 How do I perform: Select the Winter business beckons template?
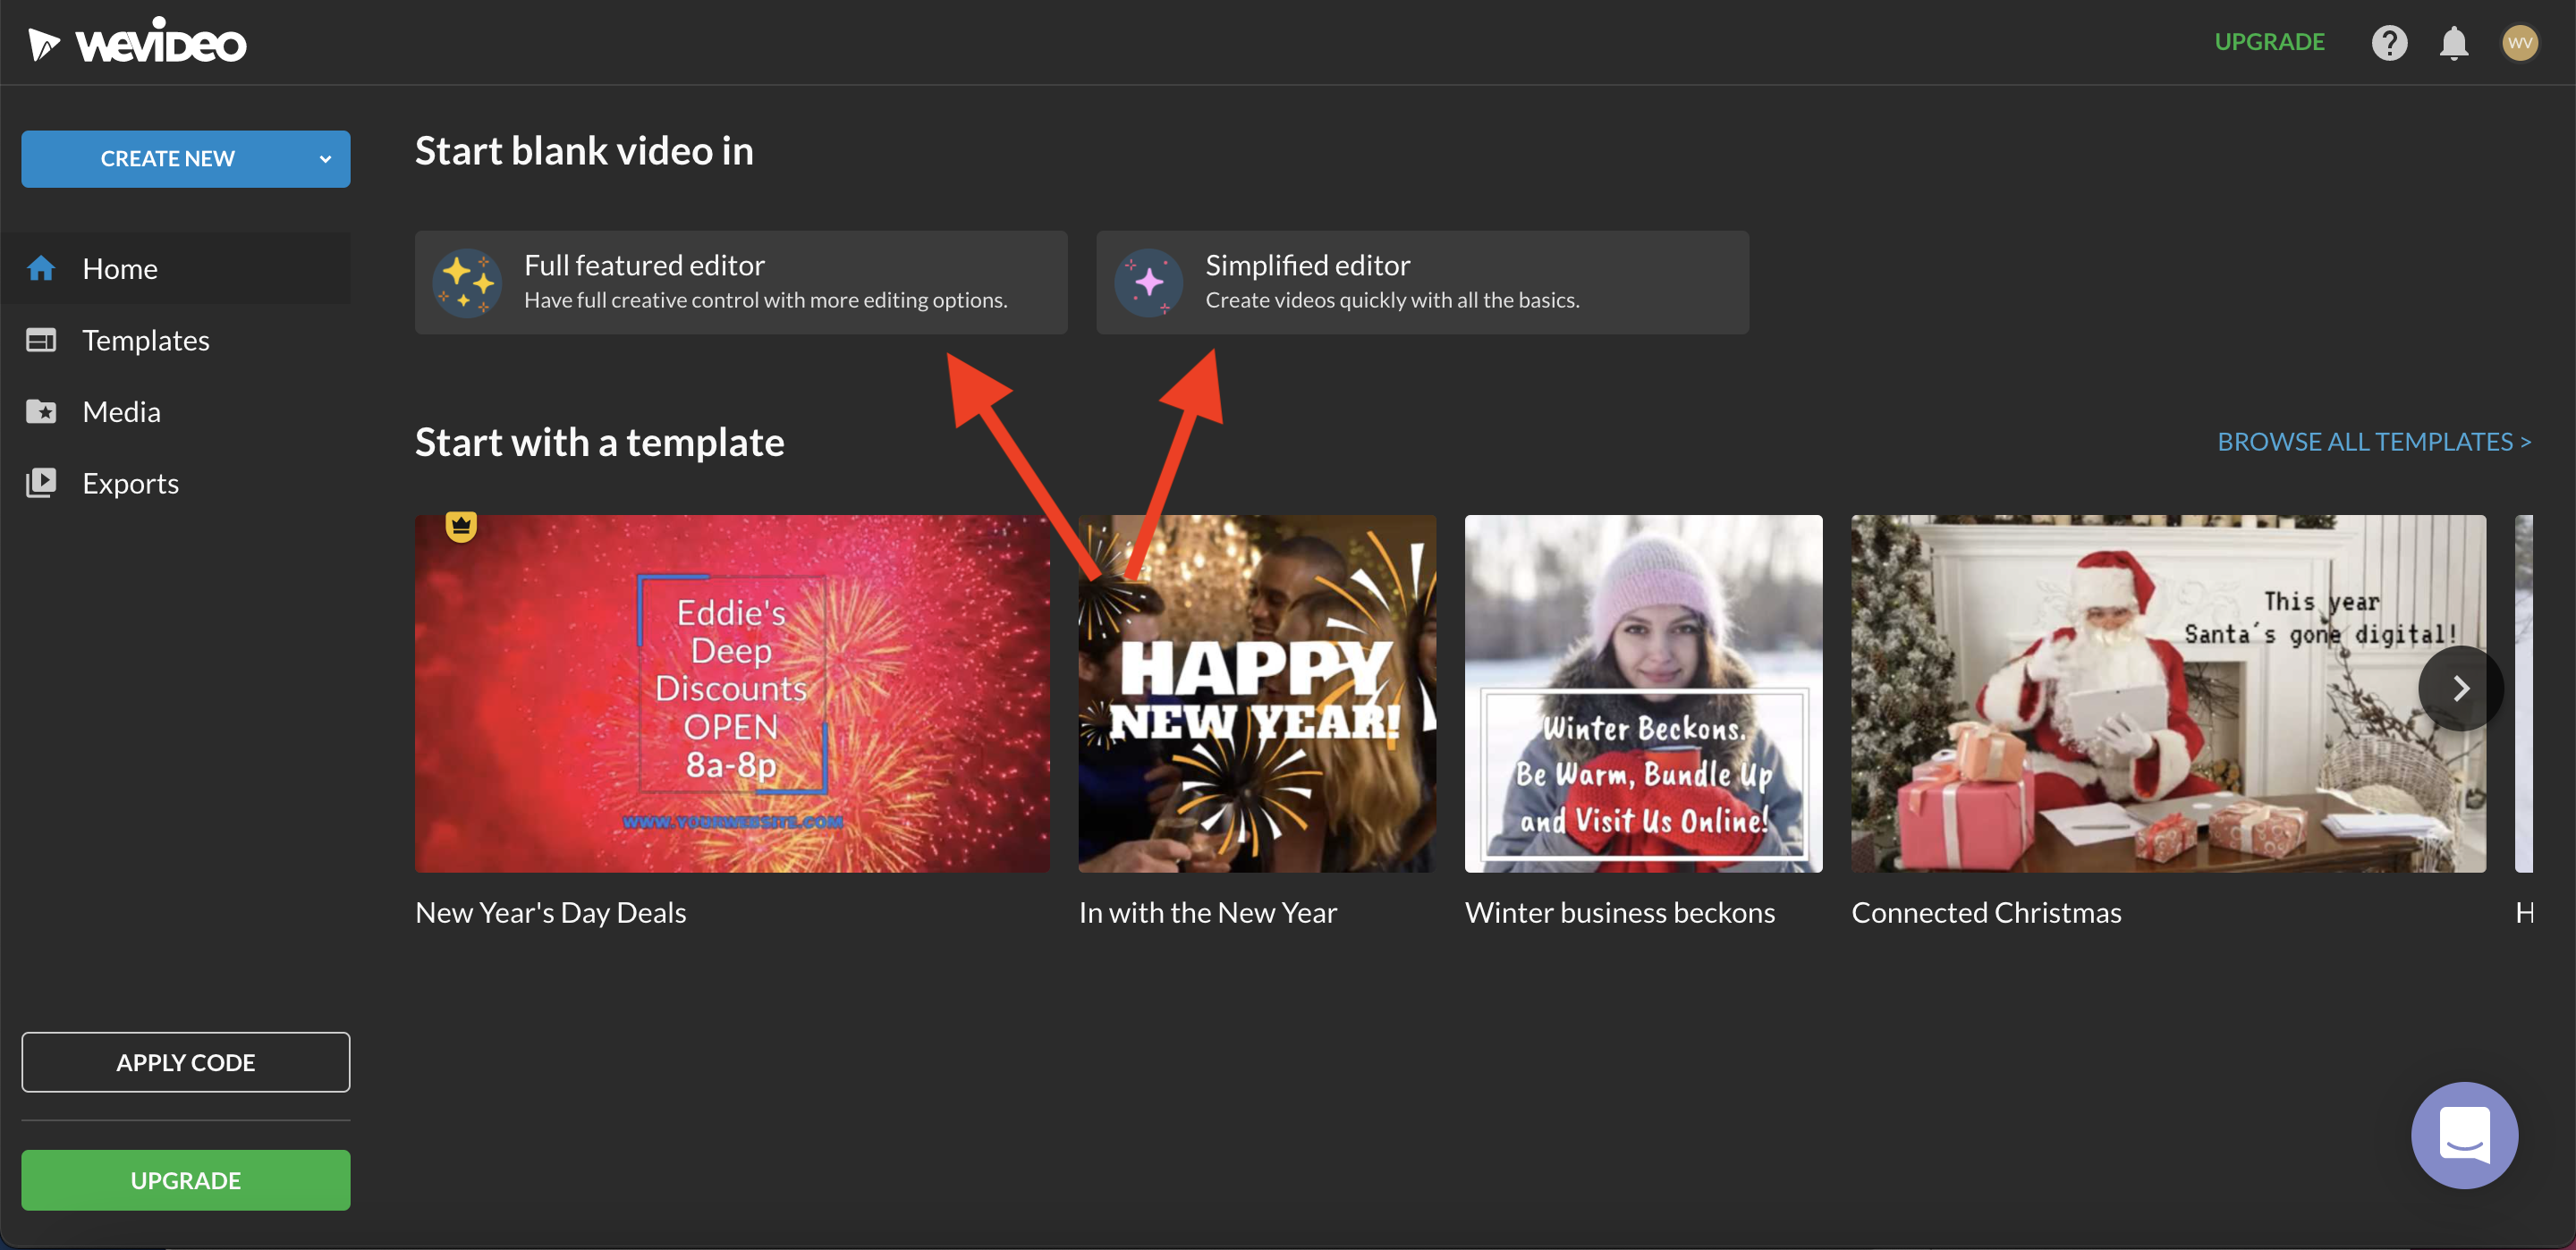(x=1642, y=692)
